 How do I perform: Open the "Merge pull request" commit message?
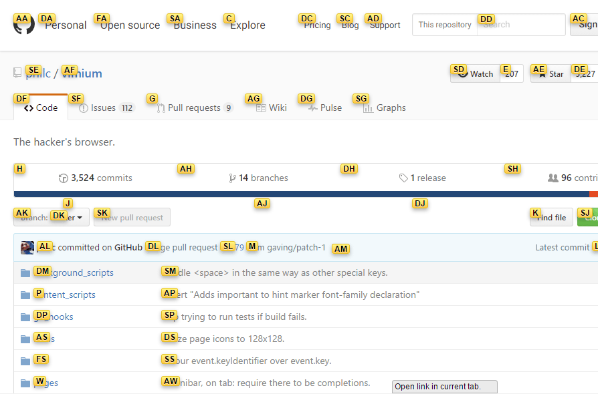183,248
